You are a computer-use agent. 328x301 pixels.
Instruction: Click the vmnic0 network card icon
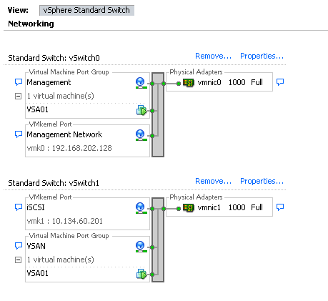(189, 83)
